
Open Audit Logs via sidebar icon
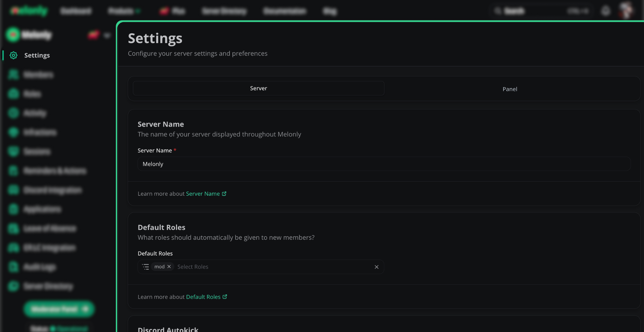tap(13, 267)
